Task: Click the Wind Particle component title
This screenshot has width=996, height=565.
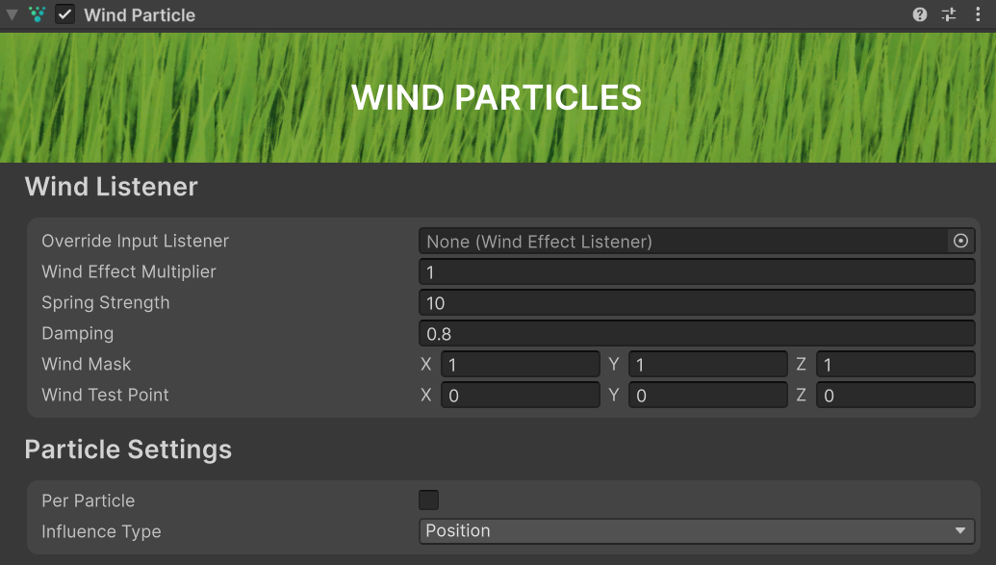Action: point(140,14)
